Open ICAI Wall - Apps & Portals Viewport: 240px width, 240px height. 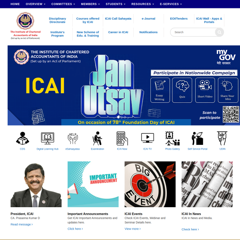(x=209, y=20)
